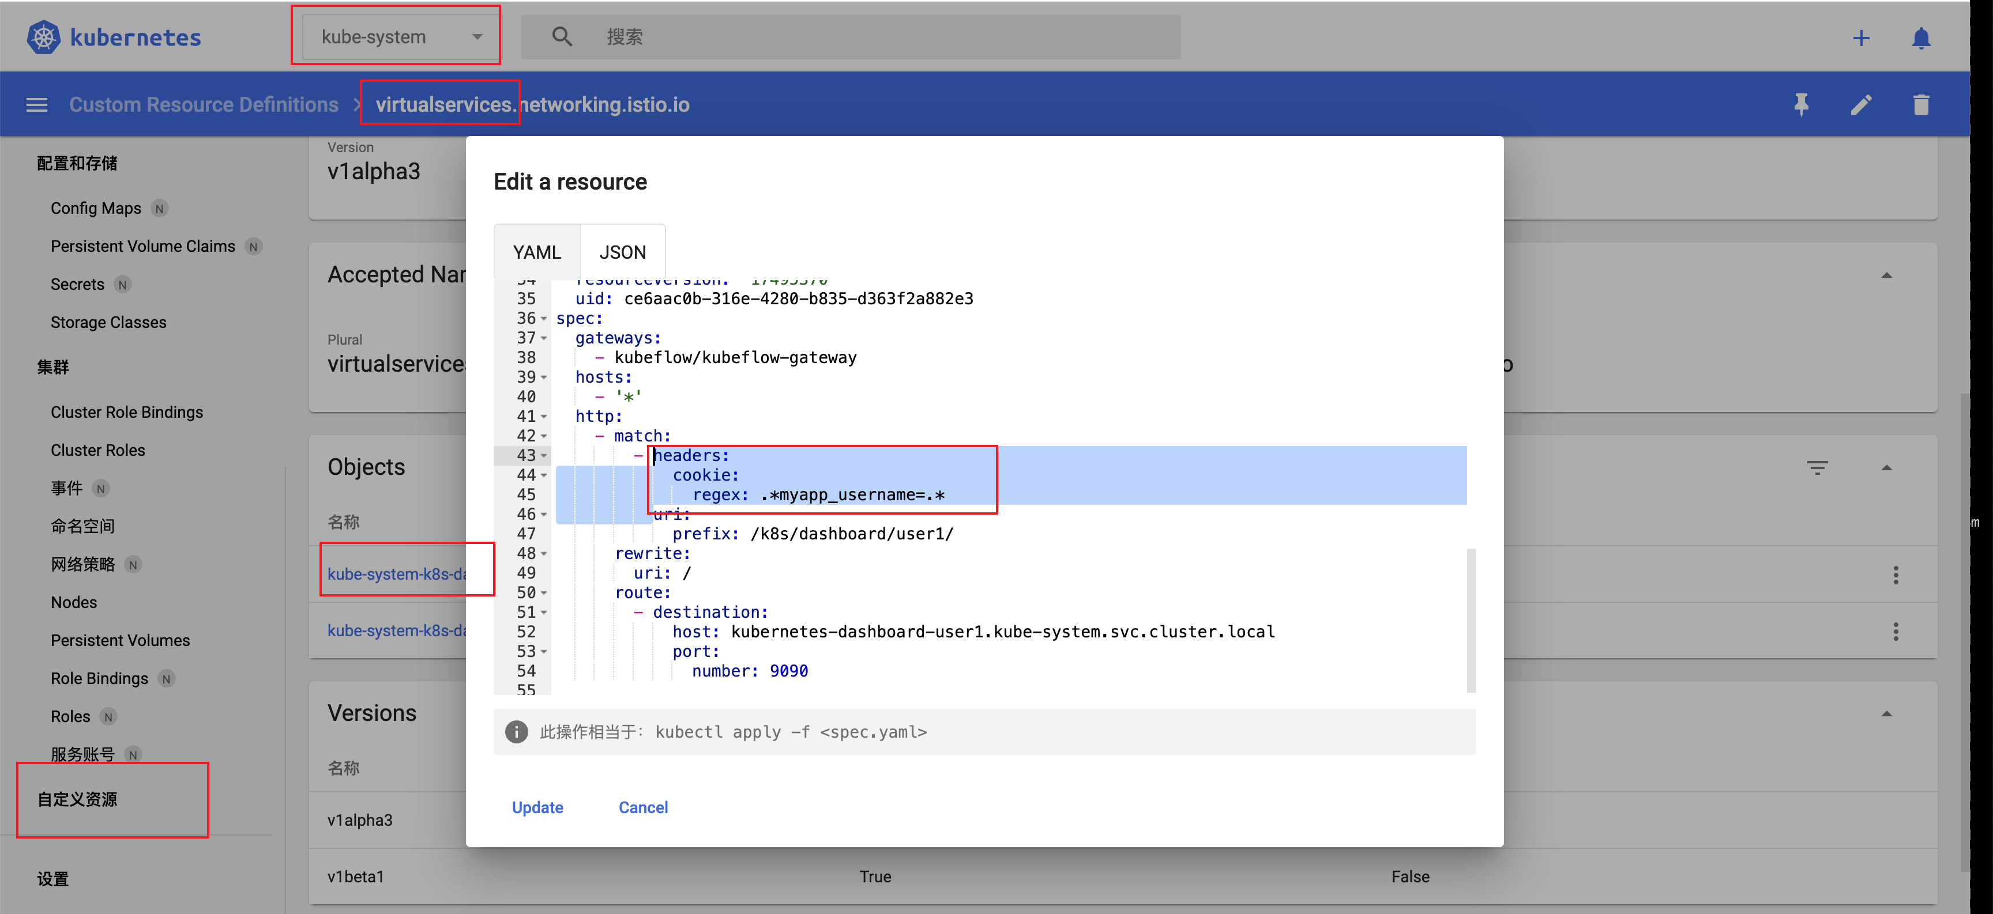Open Config Maps in sidebar

click(x=96, y=208)
